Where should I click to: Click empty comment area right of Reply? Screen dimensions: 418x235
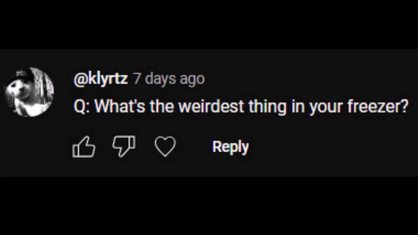(327, 147)
